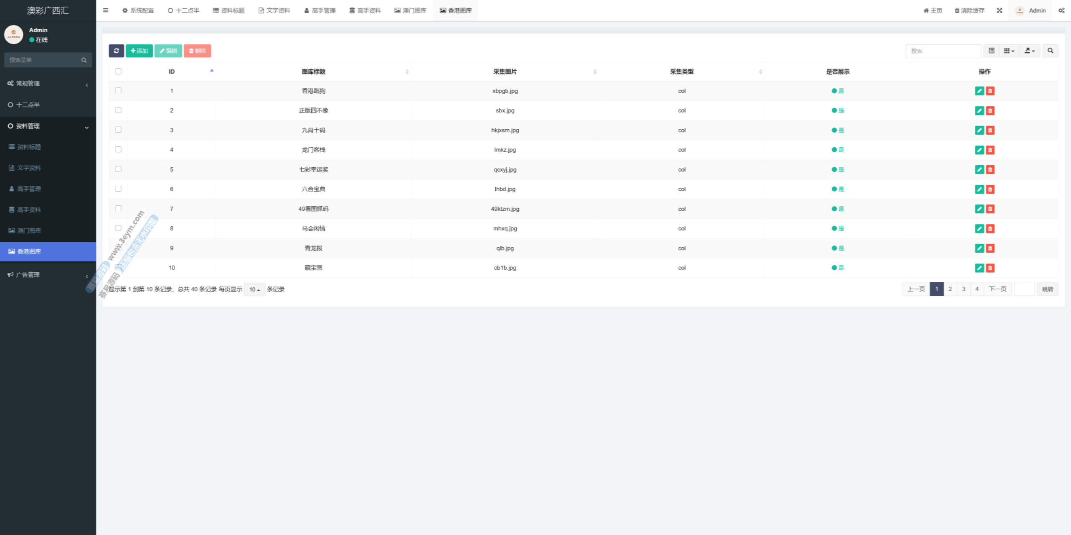This screenshot has height=535, width=1071.
Task: Toggle the 是 display status on row 6
Action: click(838, 189)
